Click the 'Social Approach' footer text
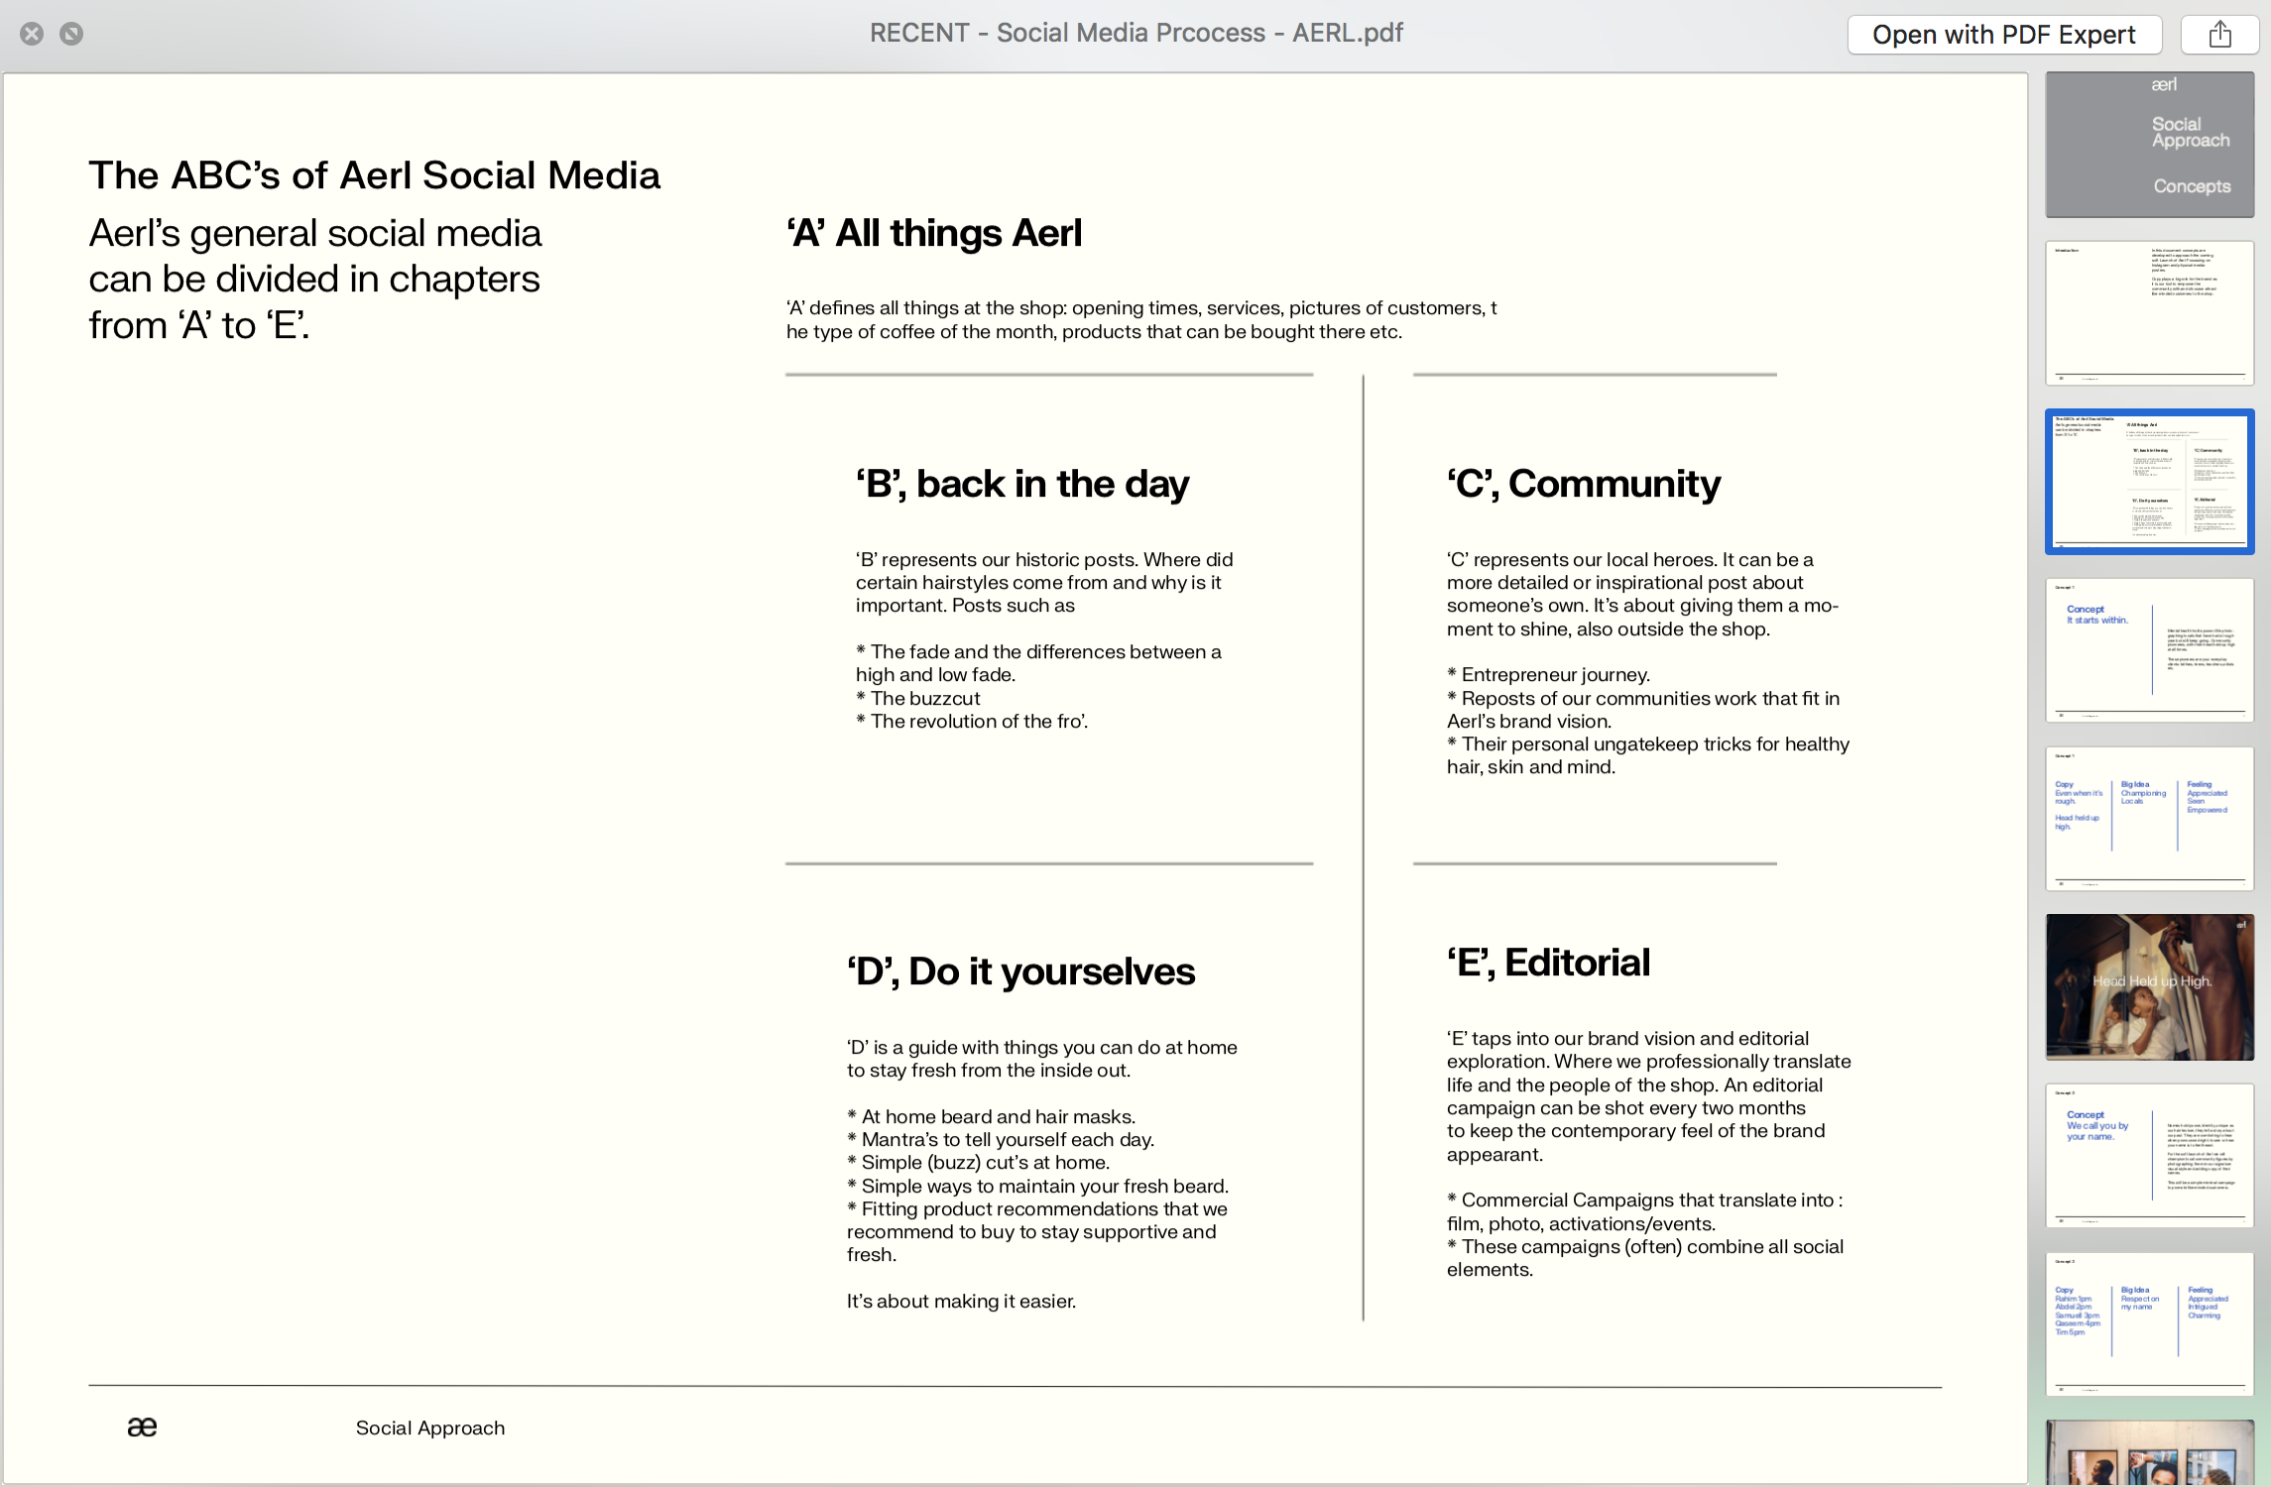 pos(430,1428)
